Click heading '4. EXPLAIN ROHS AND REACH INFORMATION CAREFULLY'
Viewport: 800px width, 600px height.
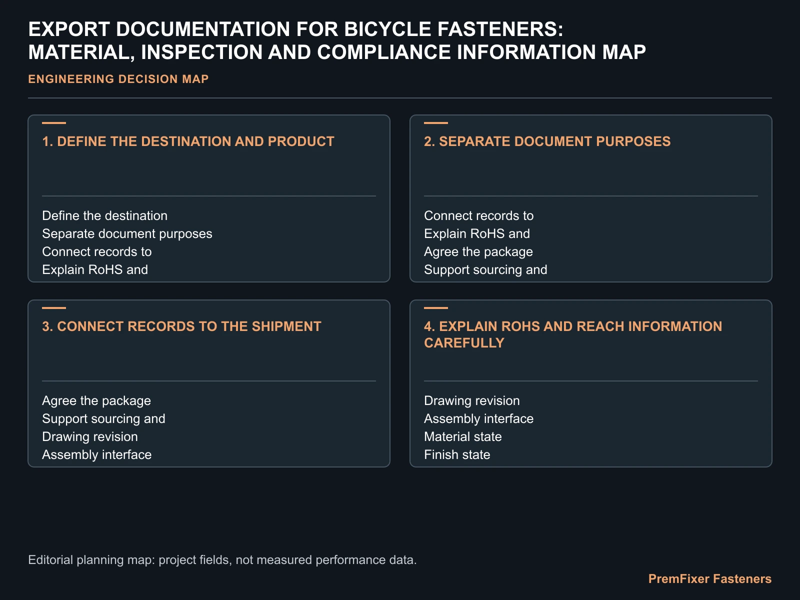click(573, 334)
